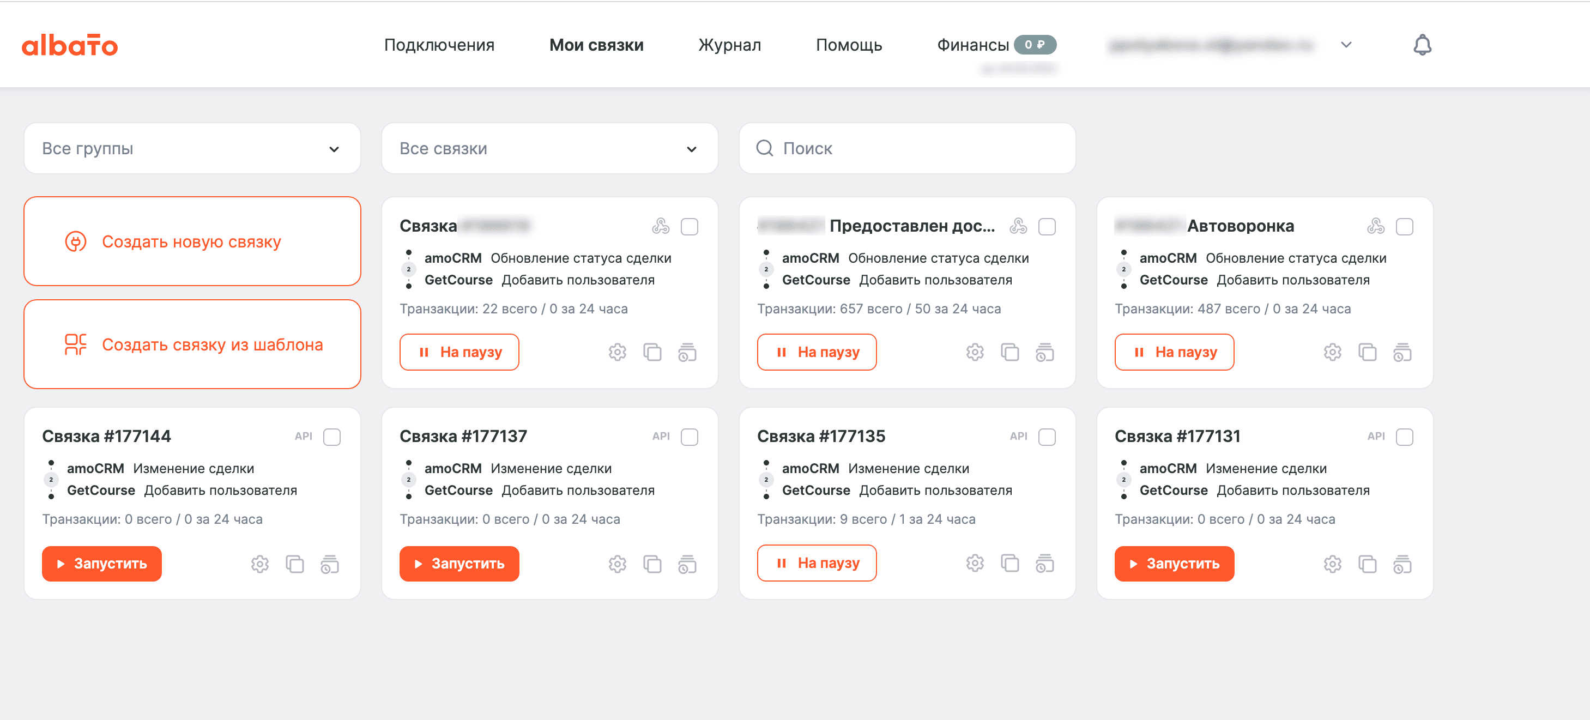This screenshot has height=720, width=1590.
Task: Copy the Автоворонка bundle
Action: coord(1367,352)
